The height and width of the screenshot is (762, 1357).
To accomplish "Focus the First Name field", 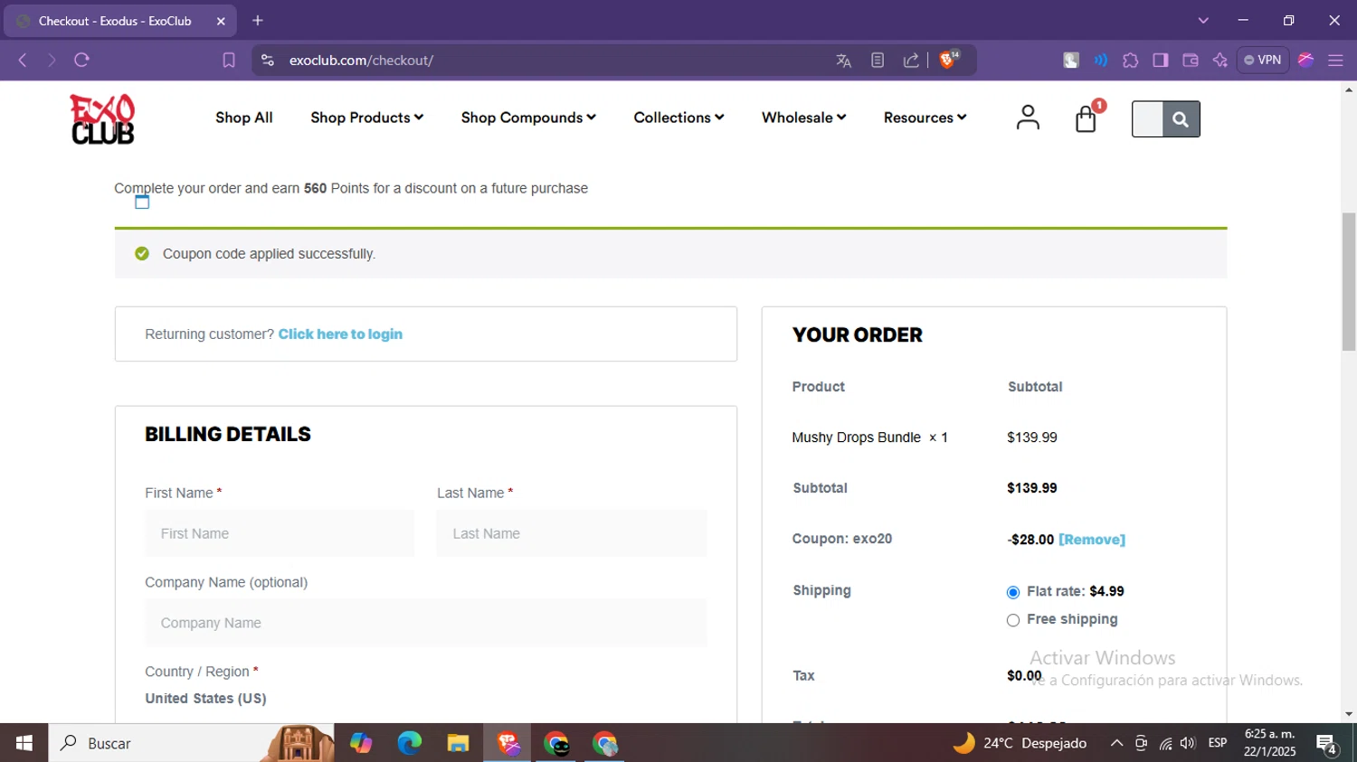I will [x=280, y=533].
